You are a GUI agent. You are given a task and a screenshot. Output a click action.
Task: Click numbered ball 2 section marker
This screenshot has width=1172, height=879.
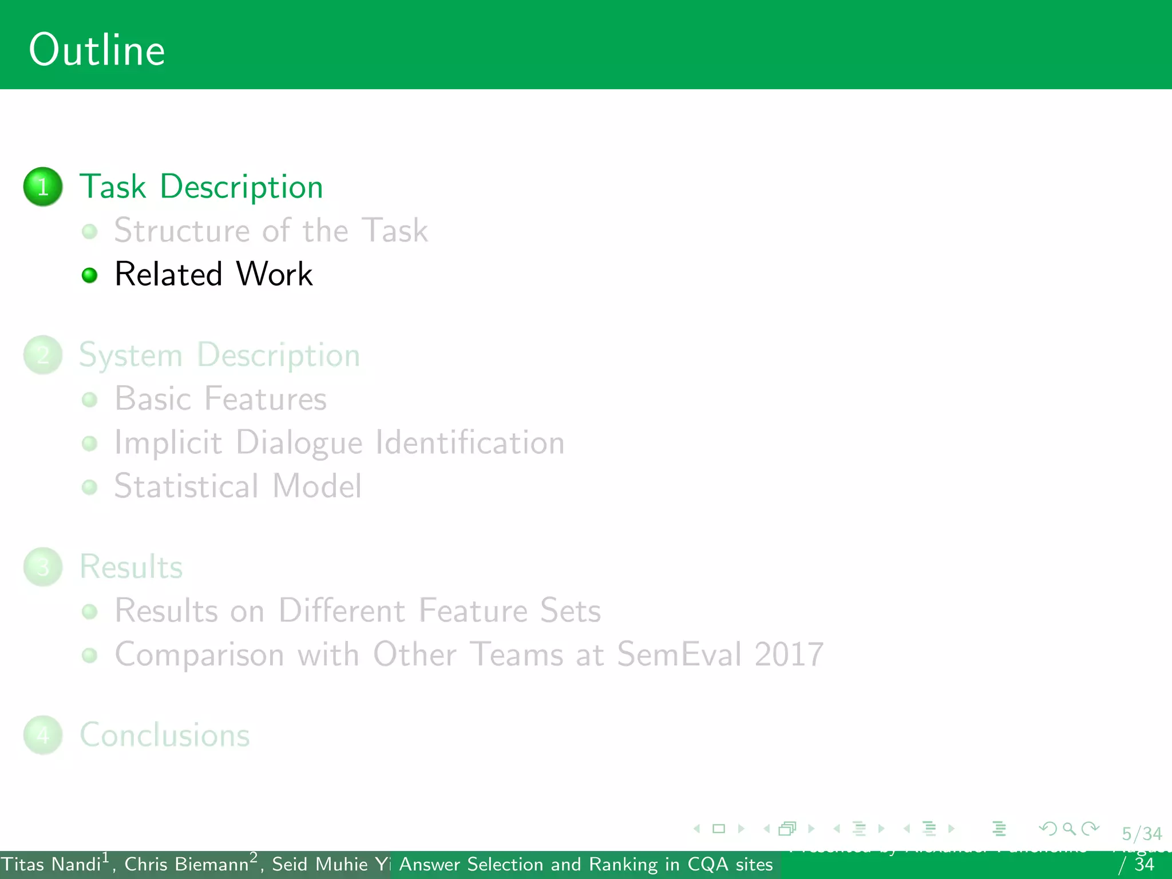[43, 355]
